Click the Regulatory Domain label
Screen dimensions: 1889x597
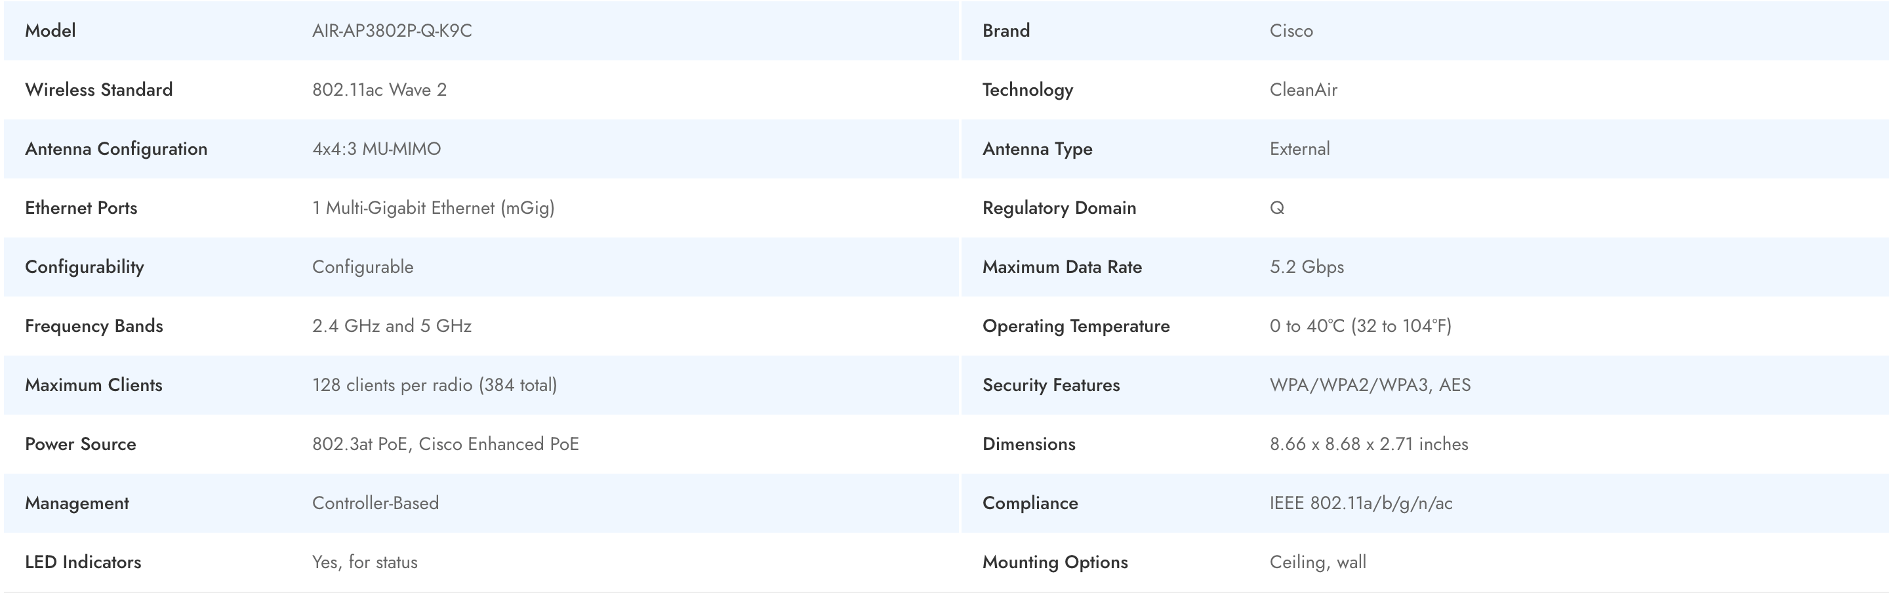tap(1059, 207)
